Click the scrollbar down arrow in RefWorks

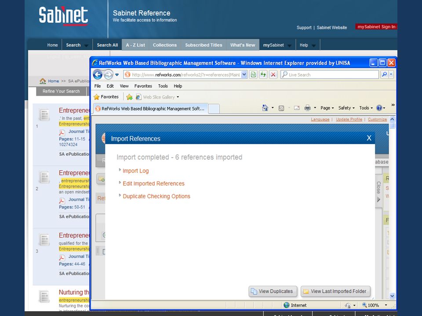(392, 296)
